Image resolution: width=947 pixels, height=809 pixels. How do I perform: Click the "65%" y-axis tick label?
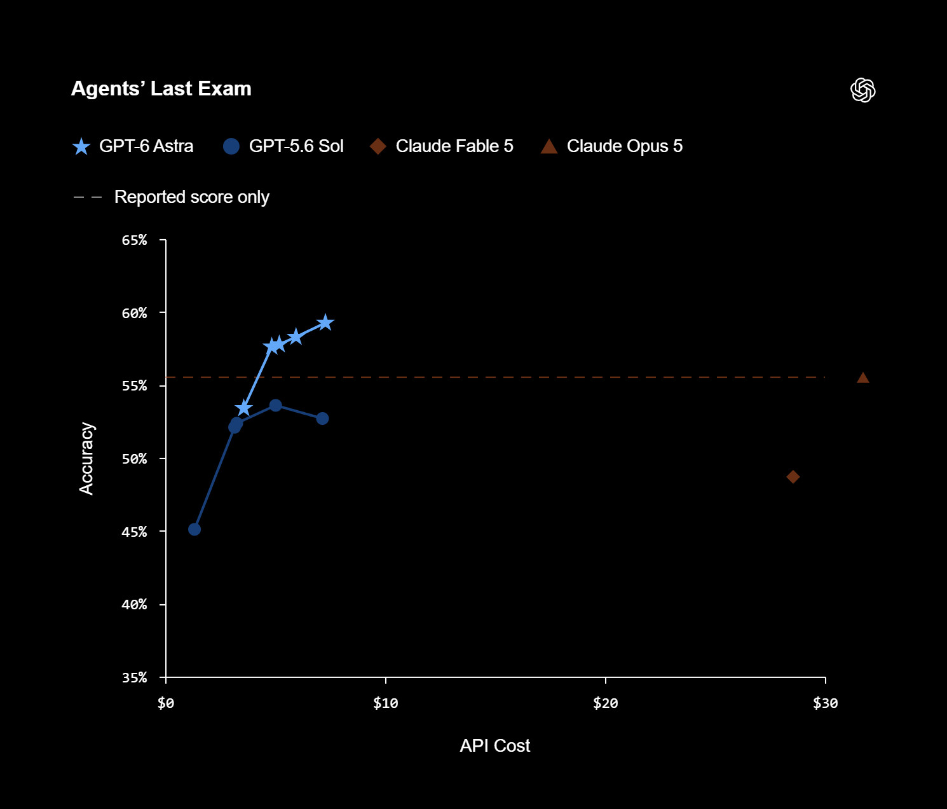click(x=134, y=240)
